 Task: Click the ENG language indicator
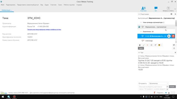pos(161,97)
